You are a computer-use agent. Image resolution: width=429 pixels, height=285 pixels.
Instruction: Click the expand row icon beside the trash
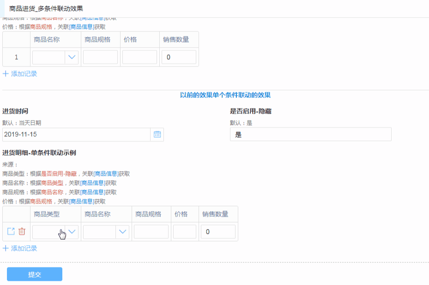tap(11, 231)
